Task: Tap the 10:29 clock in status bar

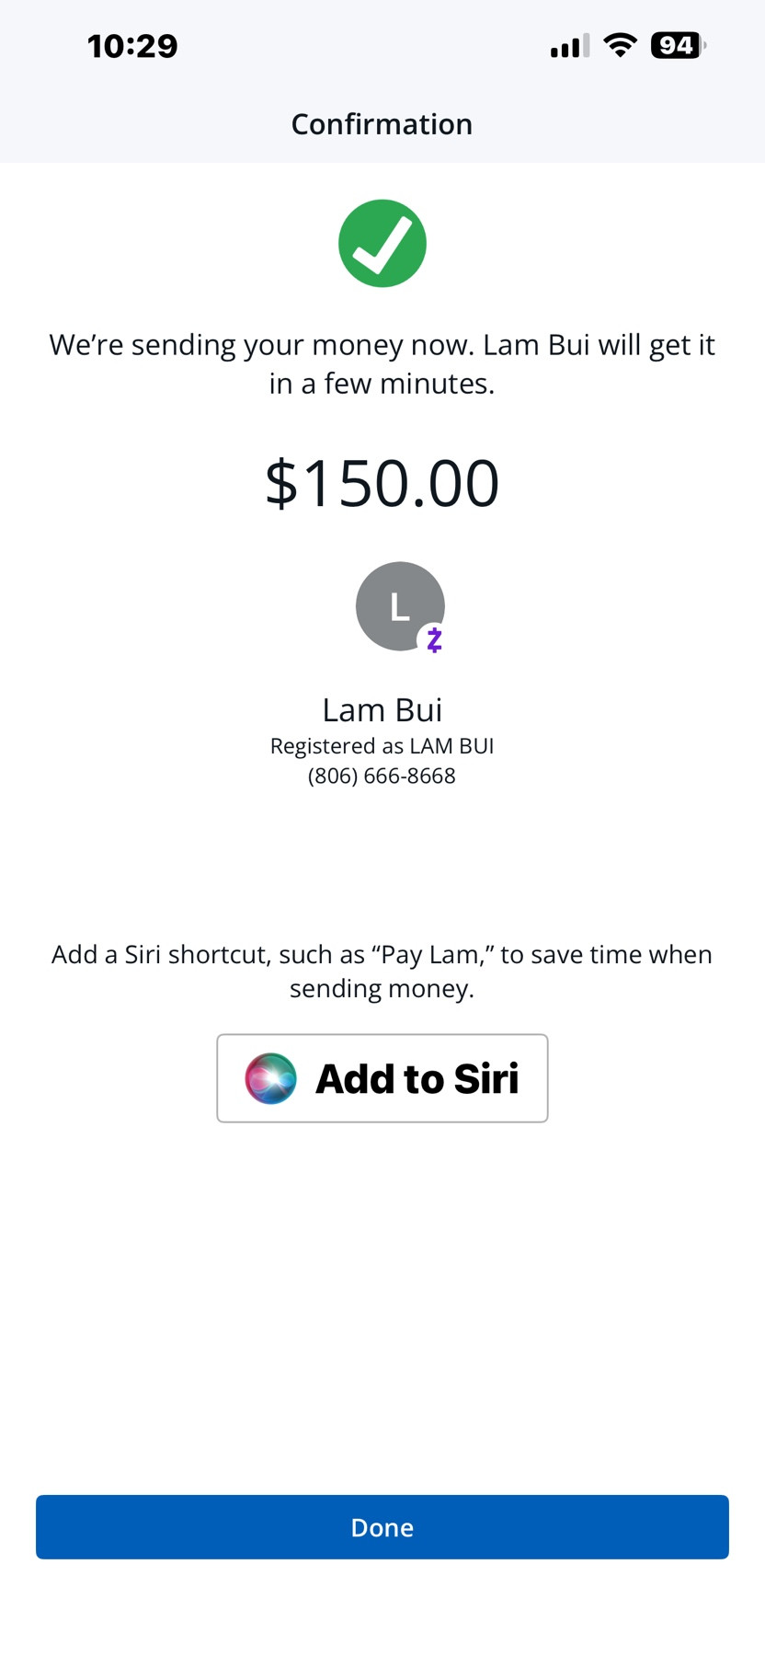Action: pyautogui.click(x=132, y=46)
